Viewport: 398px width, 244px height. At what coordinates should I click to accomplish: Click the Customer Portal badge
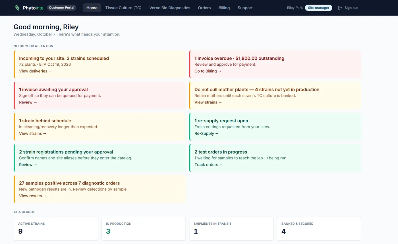(61, 8)
